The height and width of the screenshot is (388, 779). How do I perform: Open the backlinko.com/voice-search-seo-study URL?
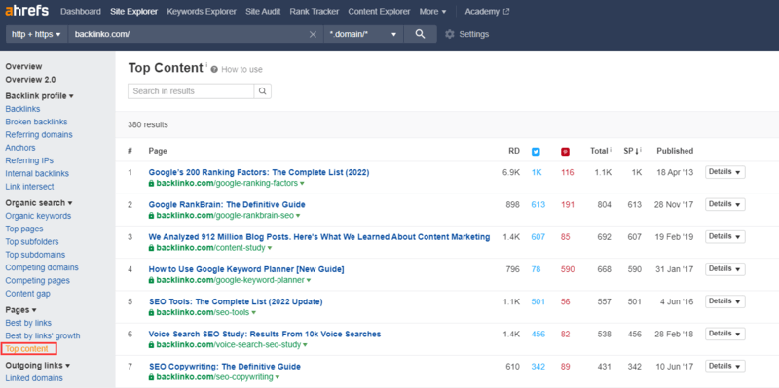[x=229, y=345]
